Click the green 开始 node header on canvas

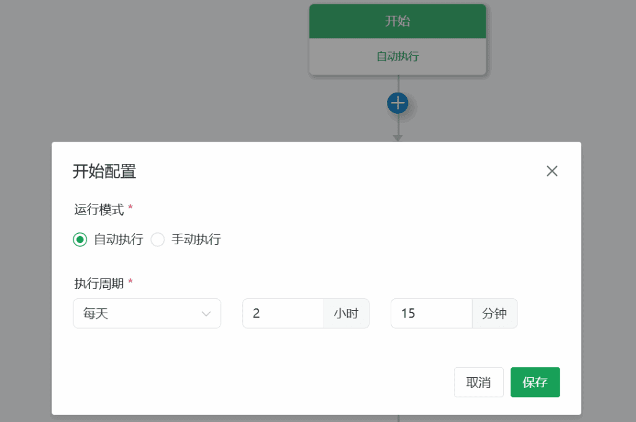coord(397,21)
